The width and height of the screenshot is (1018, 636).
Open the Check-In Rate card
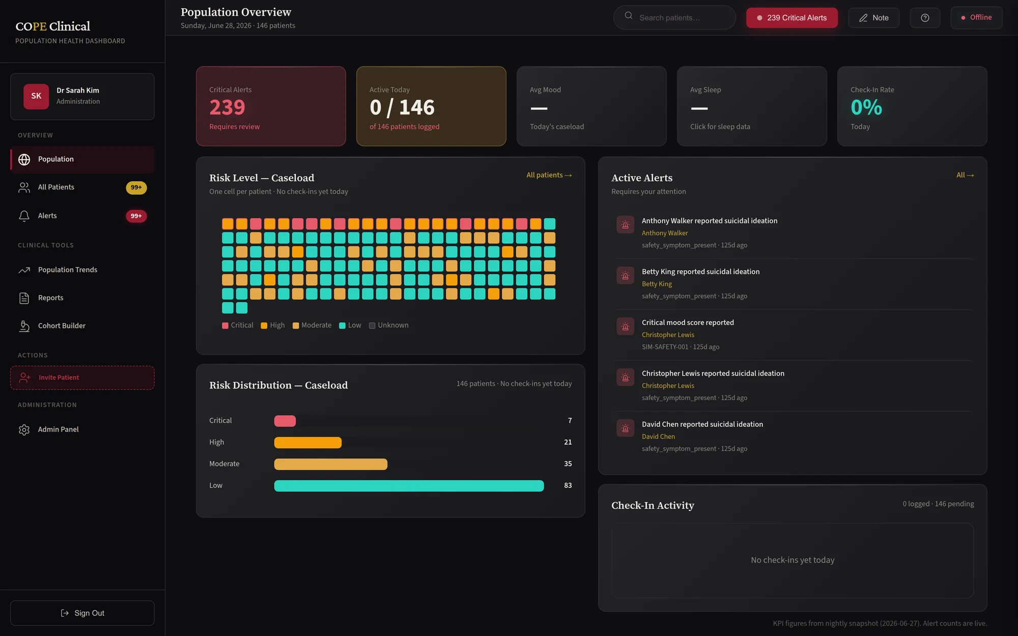pyautogui.click(x=912, y=106)
